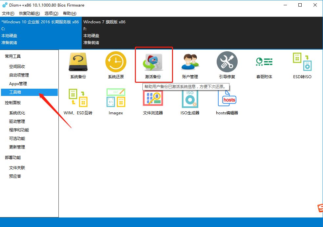Open the 系统备份 system backup tool

78,65
